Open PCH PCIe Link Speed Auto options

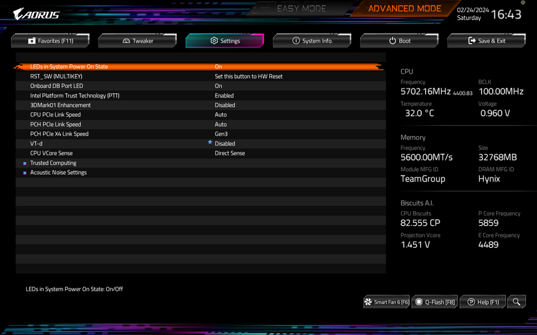(x=221, y=125)
